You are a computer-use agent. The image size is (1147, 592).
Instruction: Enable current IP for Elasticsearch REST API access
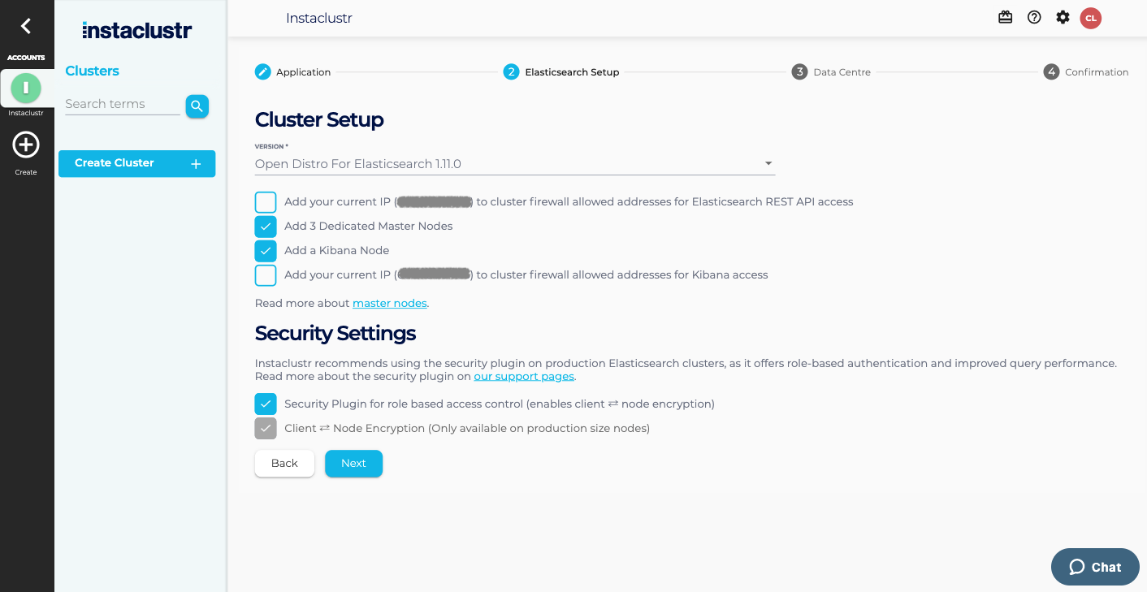point(266,202)
